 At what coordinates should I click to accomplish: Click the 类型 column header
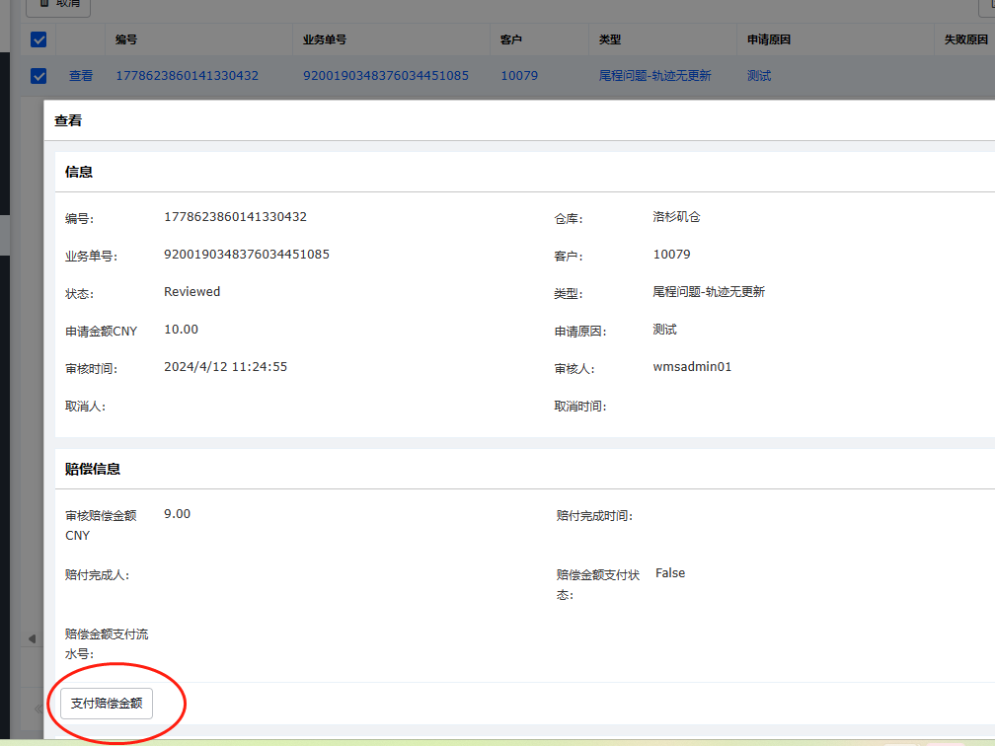coord(610,40)
